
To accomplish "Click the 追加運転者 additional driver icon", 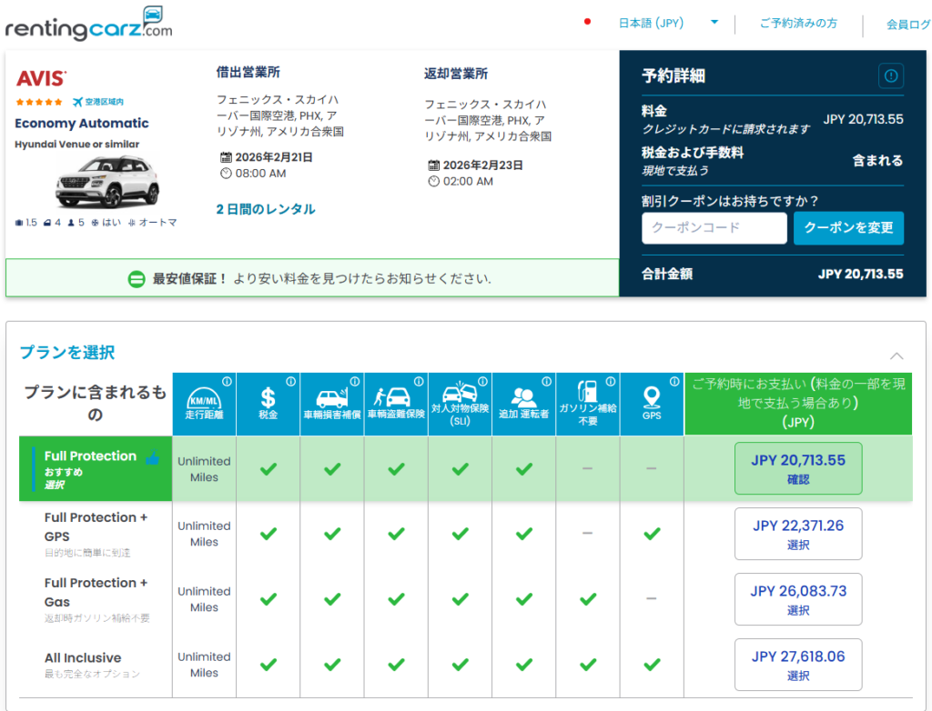I will click(523, 397).
